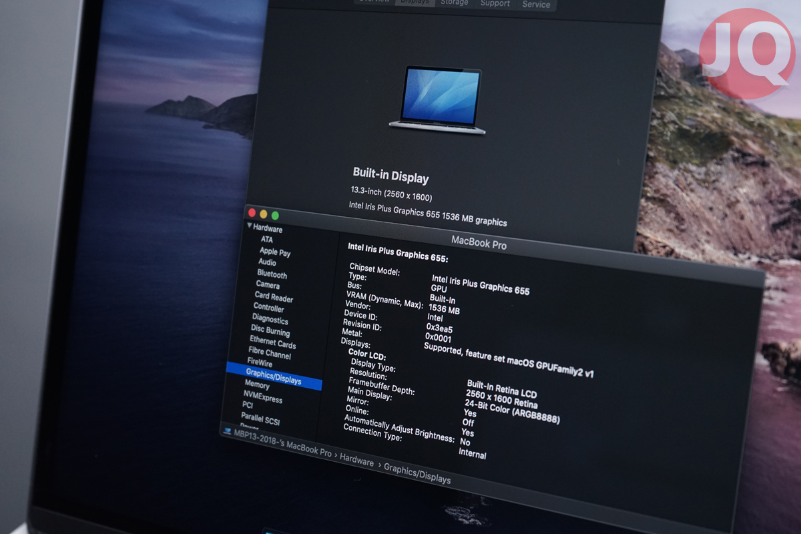Show Bluetooth hardware information
801x534 pixels.
pyautogui.click(x=272, y=274)
